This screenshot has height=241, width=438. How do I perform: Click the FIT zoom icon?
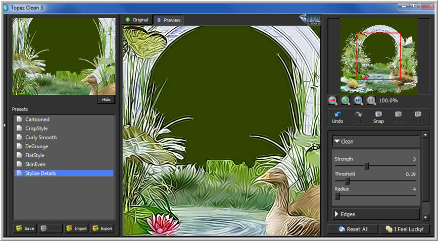358,100
